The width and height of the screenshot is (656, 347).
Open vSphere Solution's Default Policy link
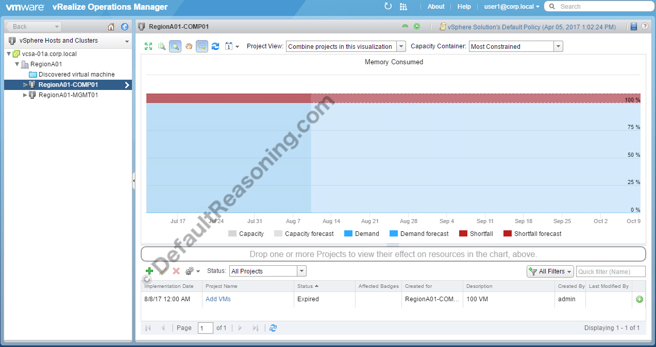pyautogui.click(x=531, y=27)
